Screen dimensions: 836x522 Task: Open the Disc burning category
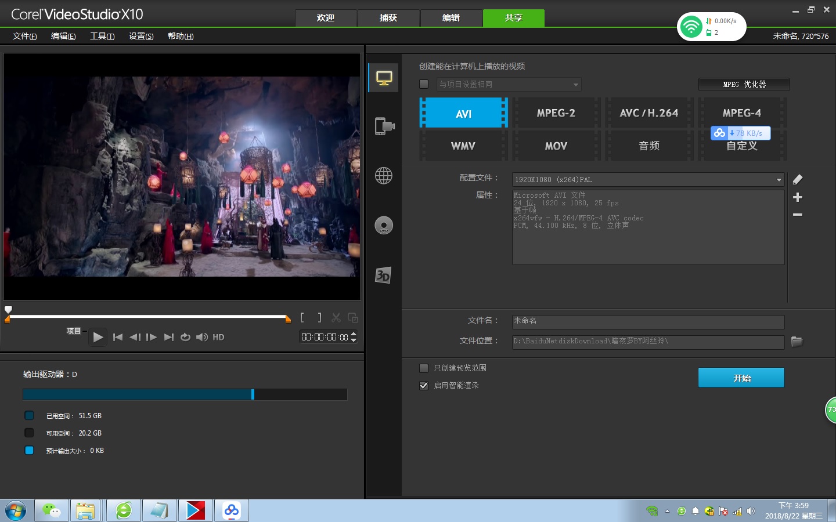pos(384,225)
